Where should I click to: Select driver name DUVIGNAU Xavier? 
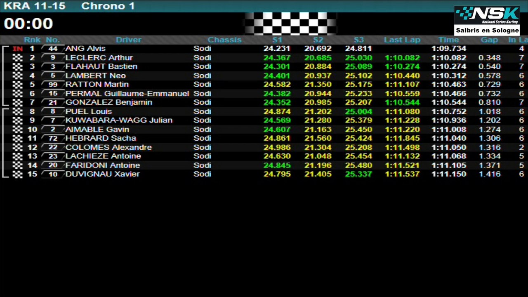click(102, 174)
